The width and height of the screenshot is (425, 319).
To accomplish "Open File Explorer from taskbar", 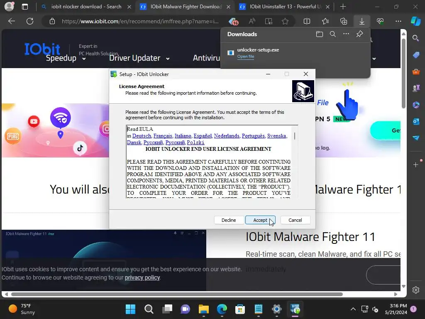I will coord(203,309).
